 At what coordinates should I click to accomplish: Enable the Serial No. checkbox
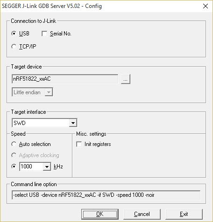click(x=44, y=34)
